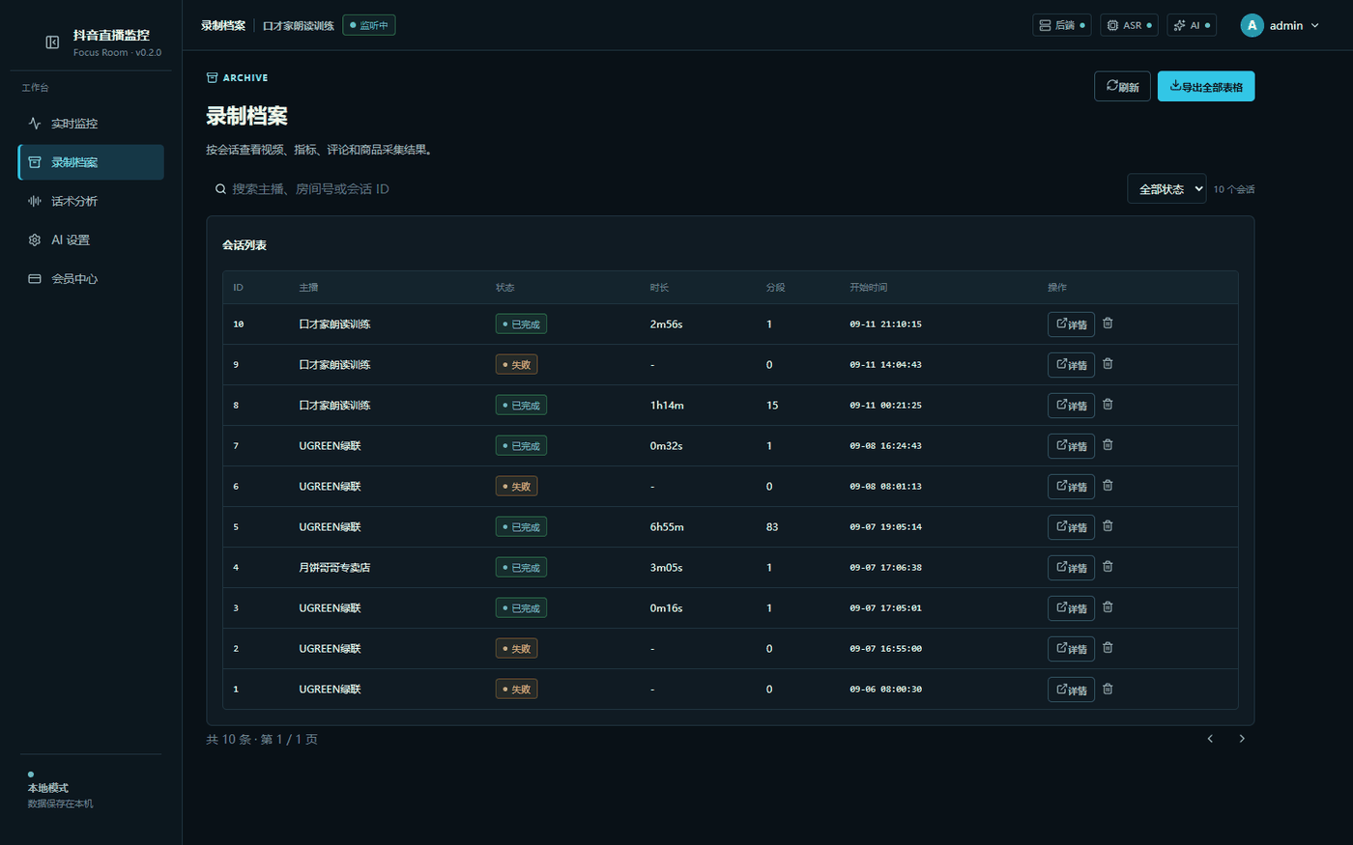Viewport: 1353px width, 845px height.
Task: Open AI 设置 in the sidebar
Action: point(91,239)
